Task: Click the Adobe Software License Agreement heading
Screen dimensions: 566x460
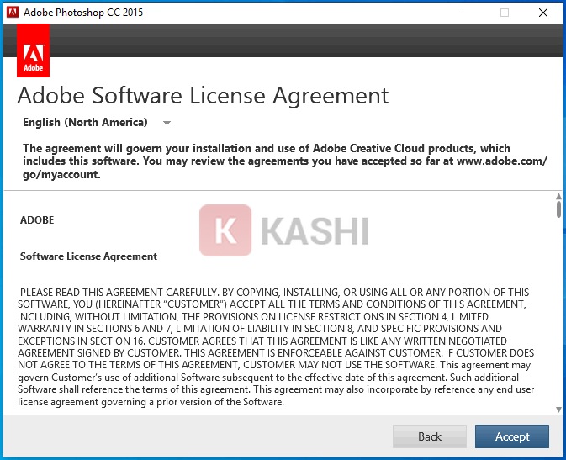Action: 203,95
